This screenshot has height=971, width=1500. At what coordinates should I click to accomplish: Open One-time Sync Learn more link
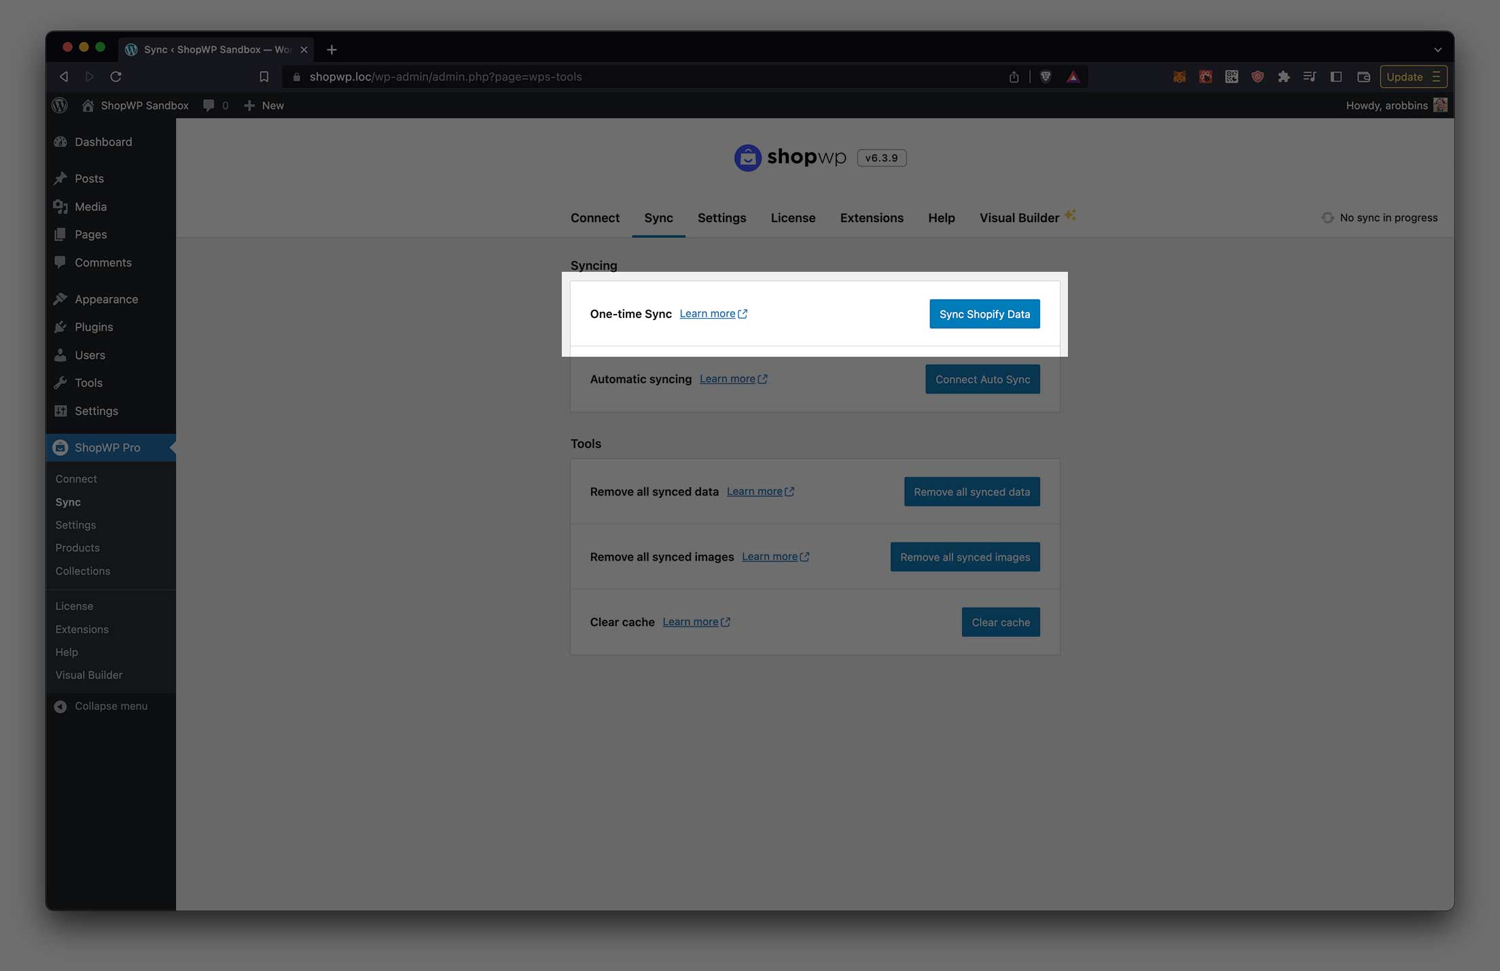click(x=713, y=313)
